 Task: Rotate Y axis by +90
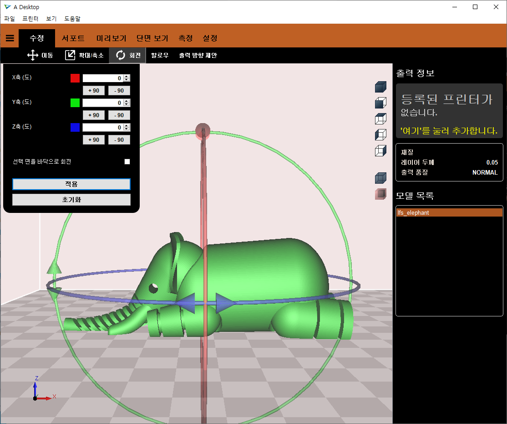click(94, 115)
